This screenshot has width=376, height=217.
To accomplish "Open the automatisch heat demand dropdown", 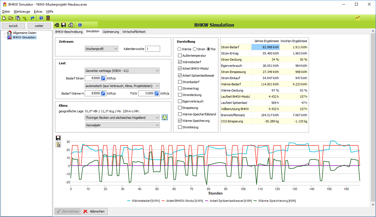I will [122, 86].
